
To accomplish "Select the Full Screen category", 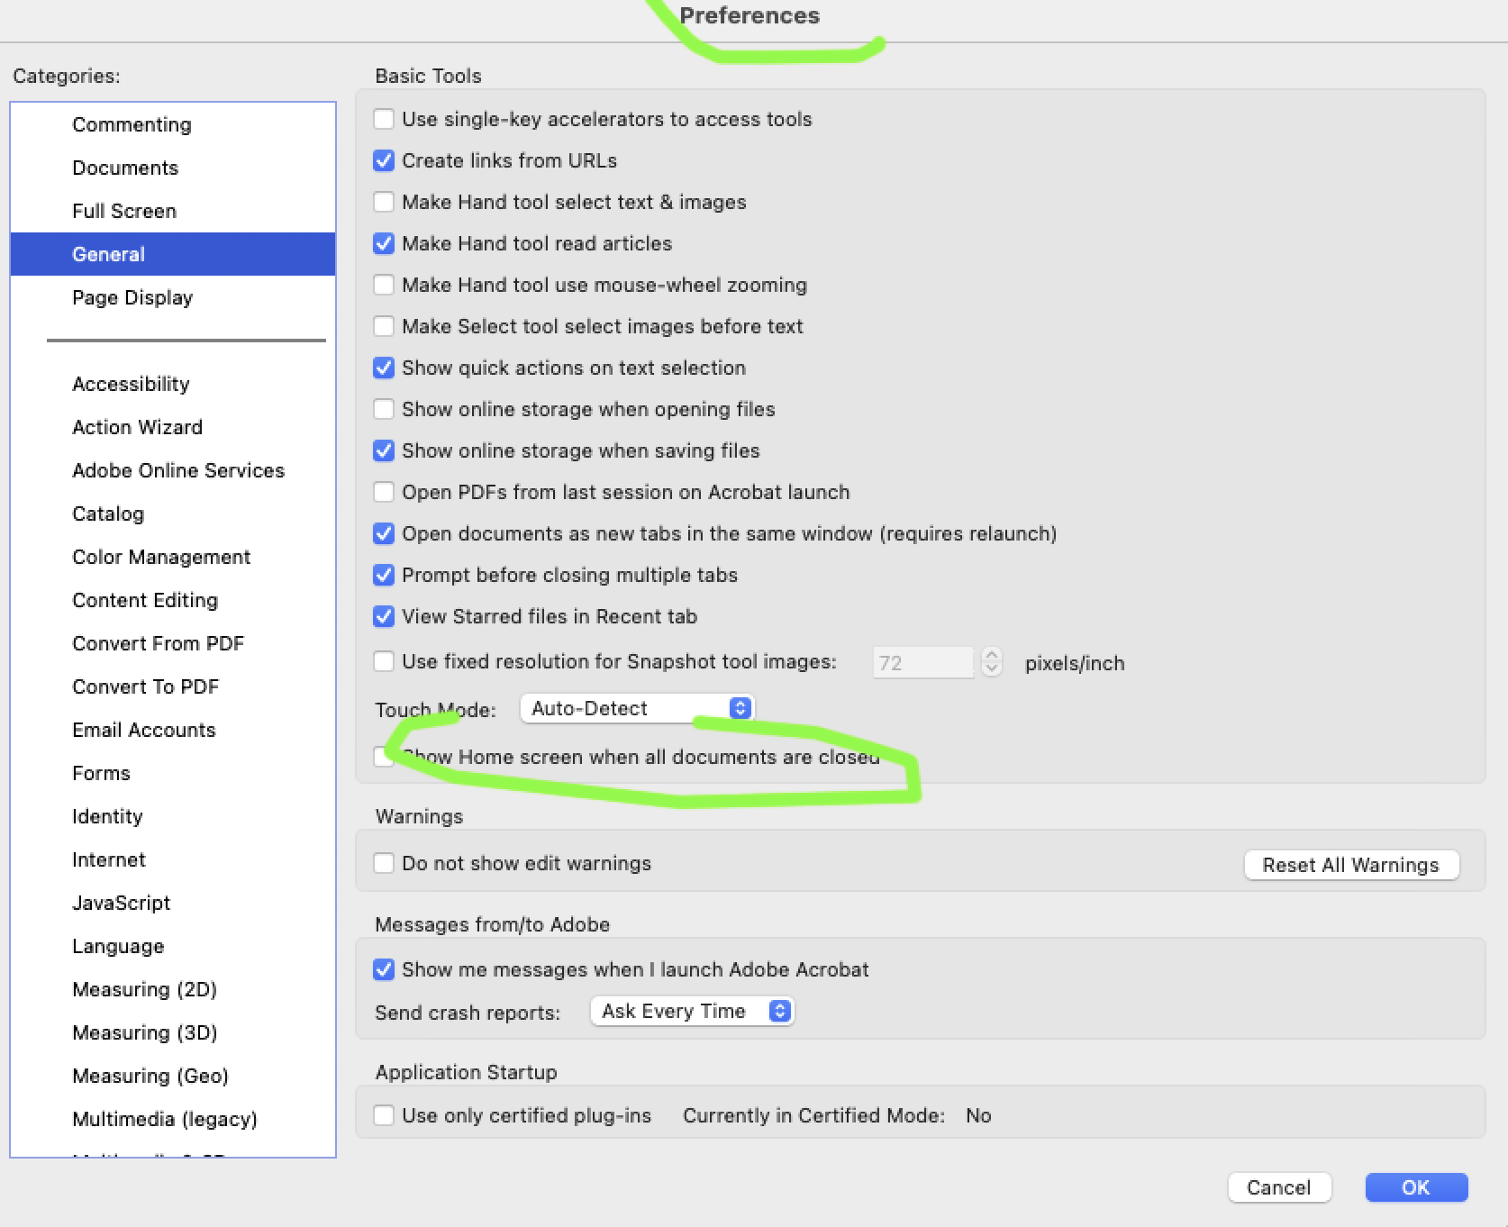I will coord(173,211).
